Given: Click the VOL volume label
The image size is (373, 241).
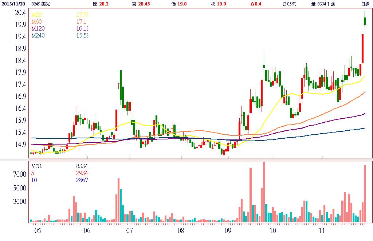Looking at the screenshot, I should [x=37, y=166].
